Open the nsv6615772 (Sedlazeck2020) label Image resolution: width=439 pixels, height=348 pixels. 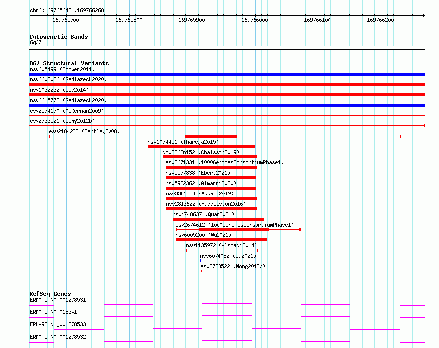click(x=68, y=100)
